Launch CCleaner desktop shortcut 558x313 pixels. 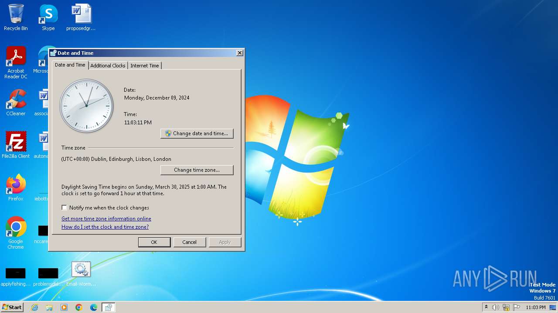coord(16,103)
